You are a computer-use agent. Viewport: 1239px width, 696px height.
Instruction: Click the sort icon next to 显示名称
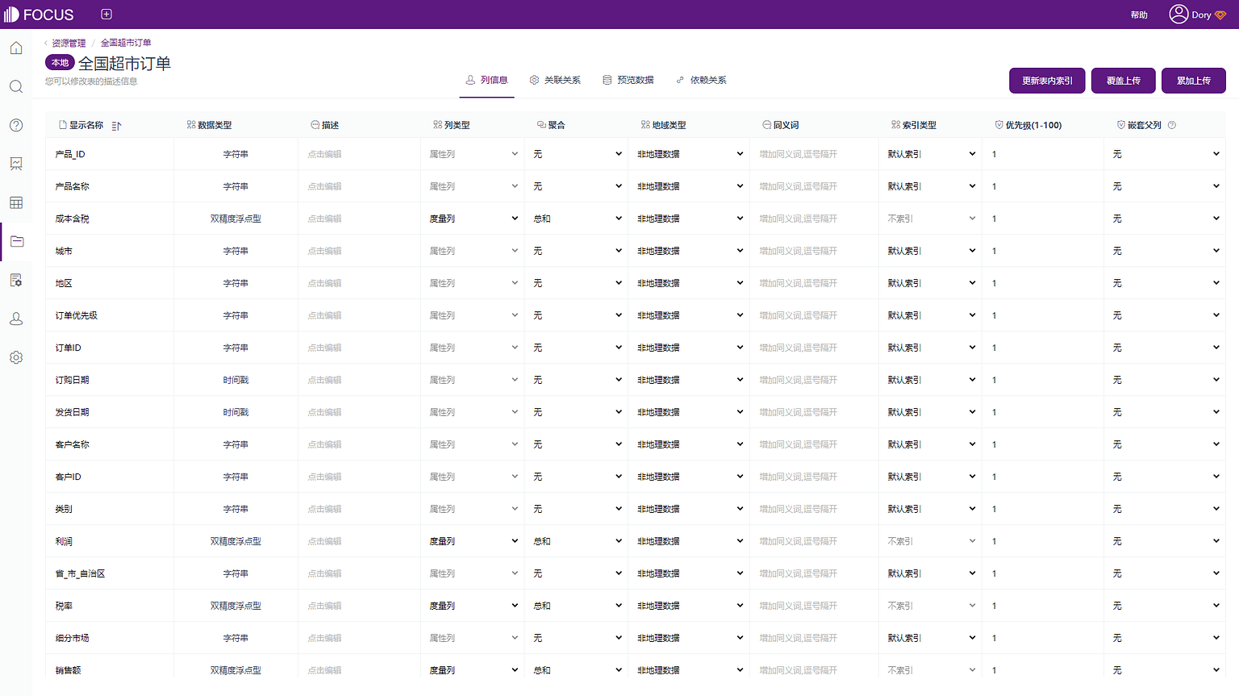[116, 126]
